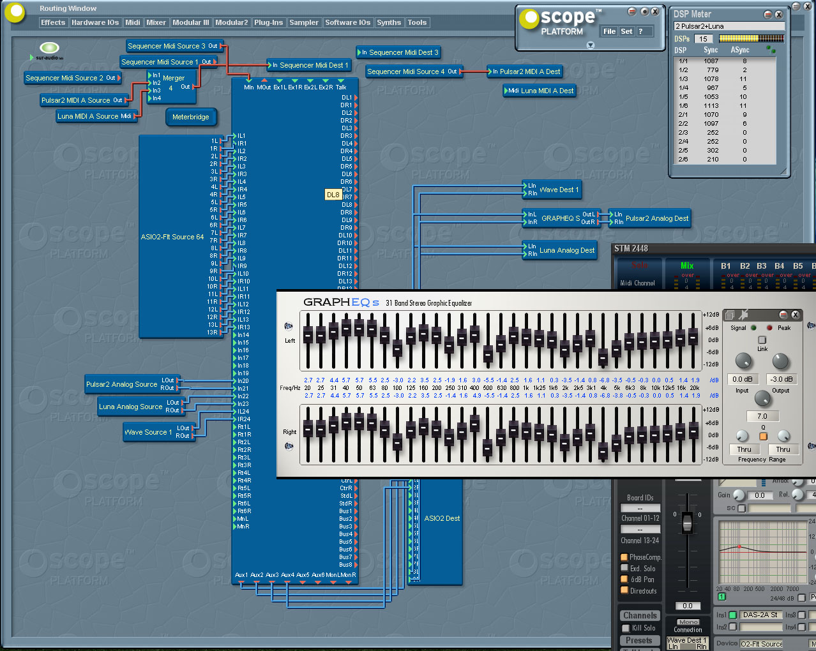
Task: Open the GraphEQ preset list icon
Action: [730, 315]
